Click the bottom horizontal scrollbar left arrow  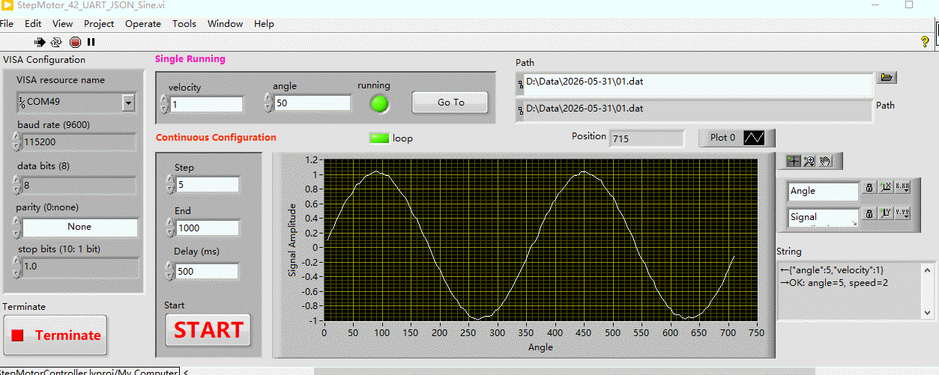[x=186, y=371]
